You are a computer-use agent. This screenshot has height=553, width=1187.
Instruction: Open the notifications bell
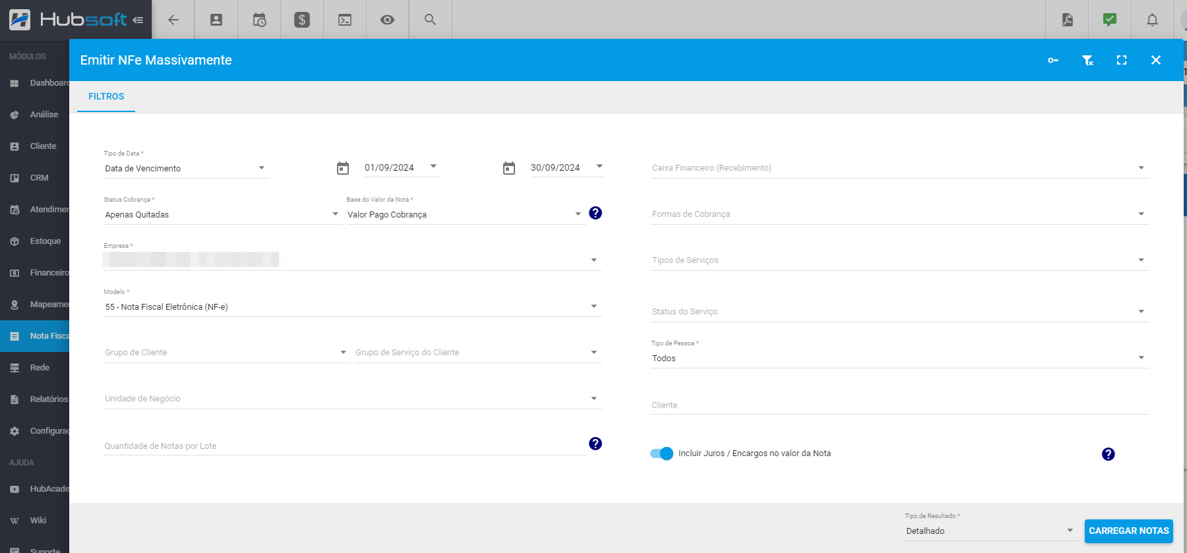[x=1152, y=20]
